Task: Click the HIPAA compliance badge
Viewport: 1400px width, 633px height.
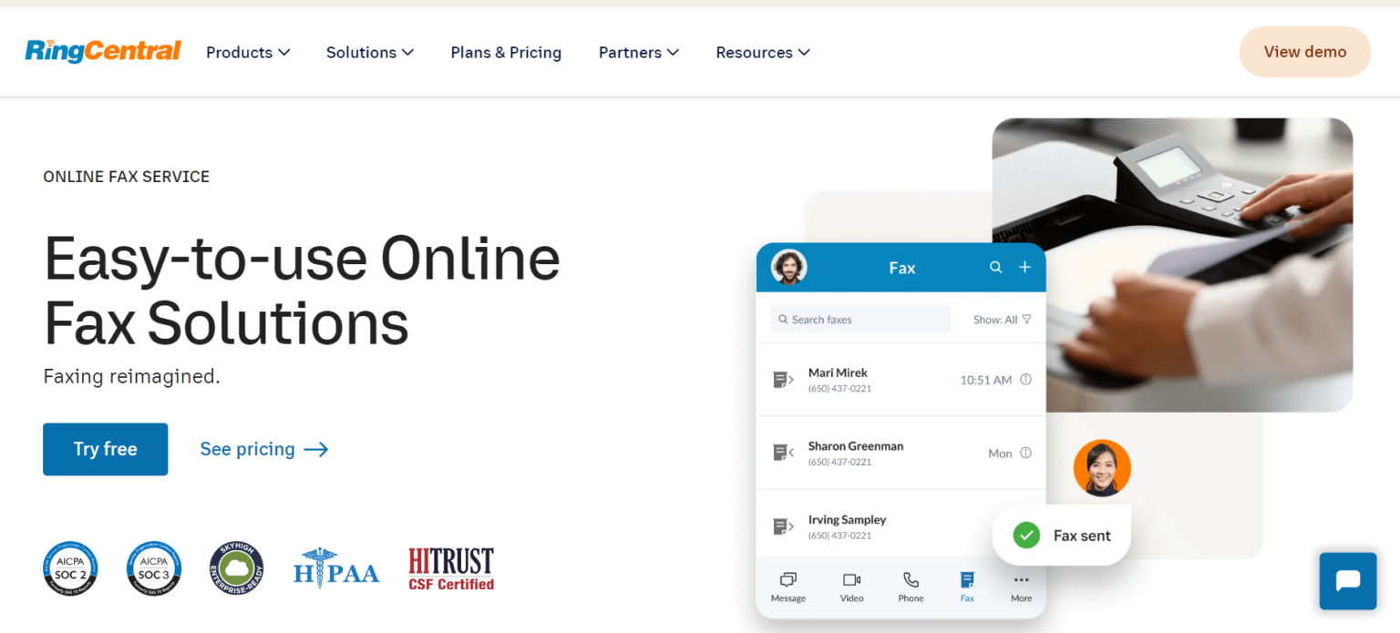Action: click(336, 569)
